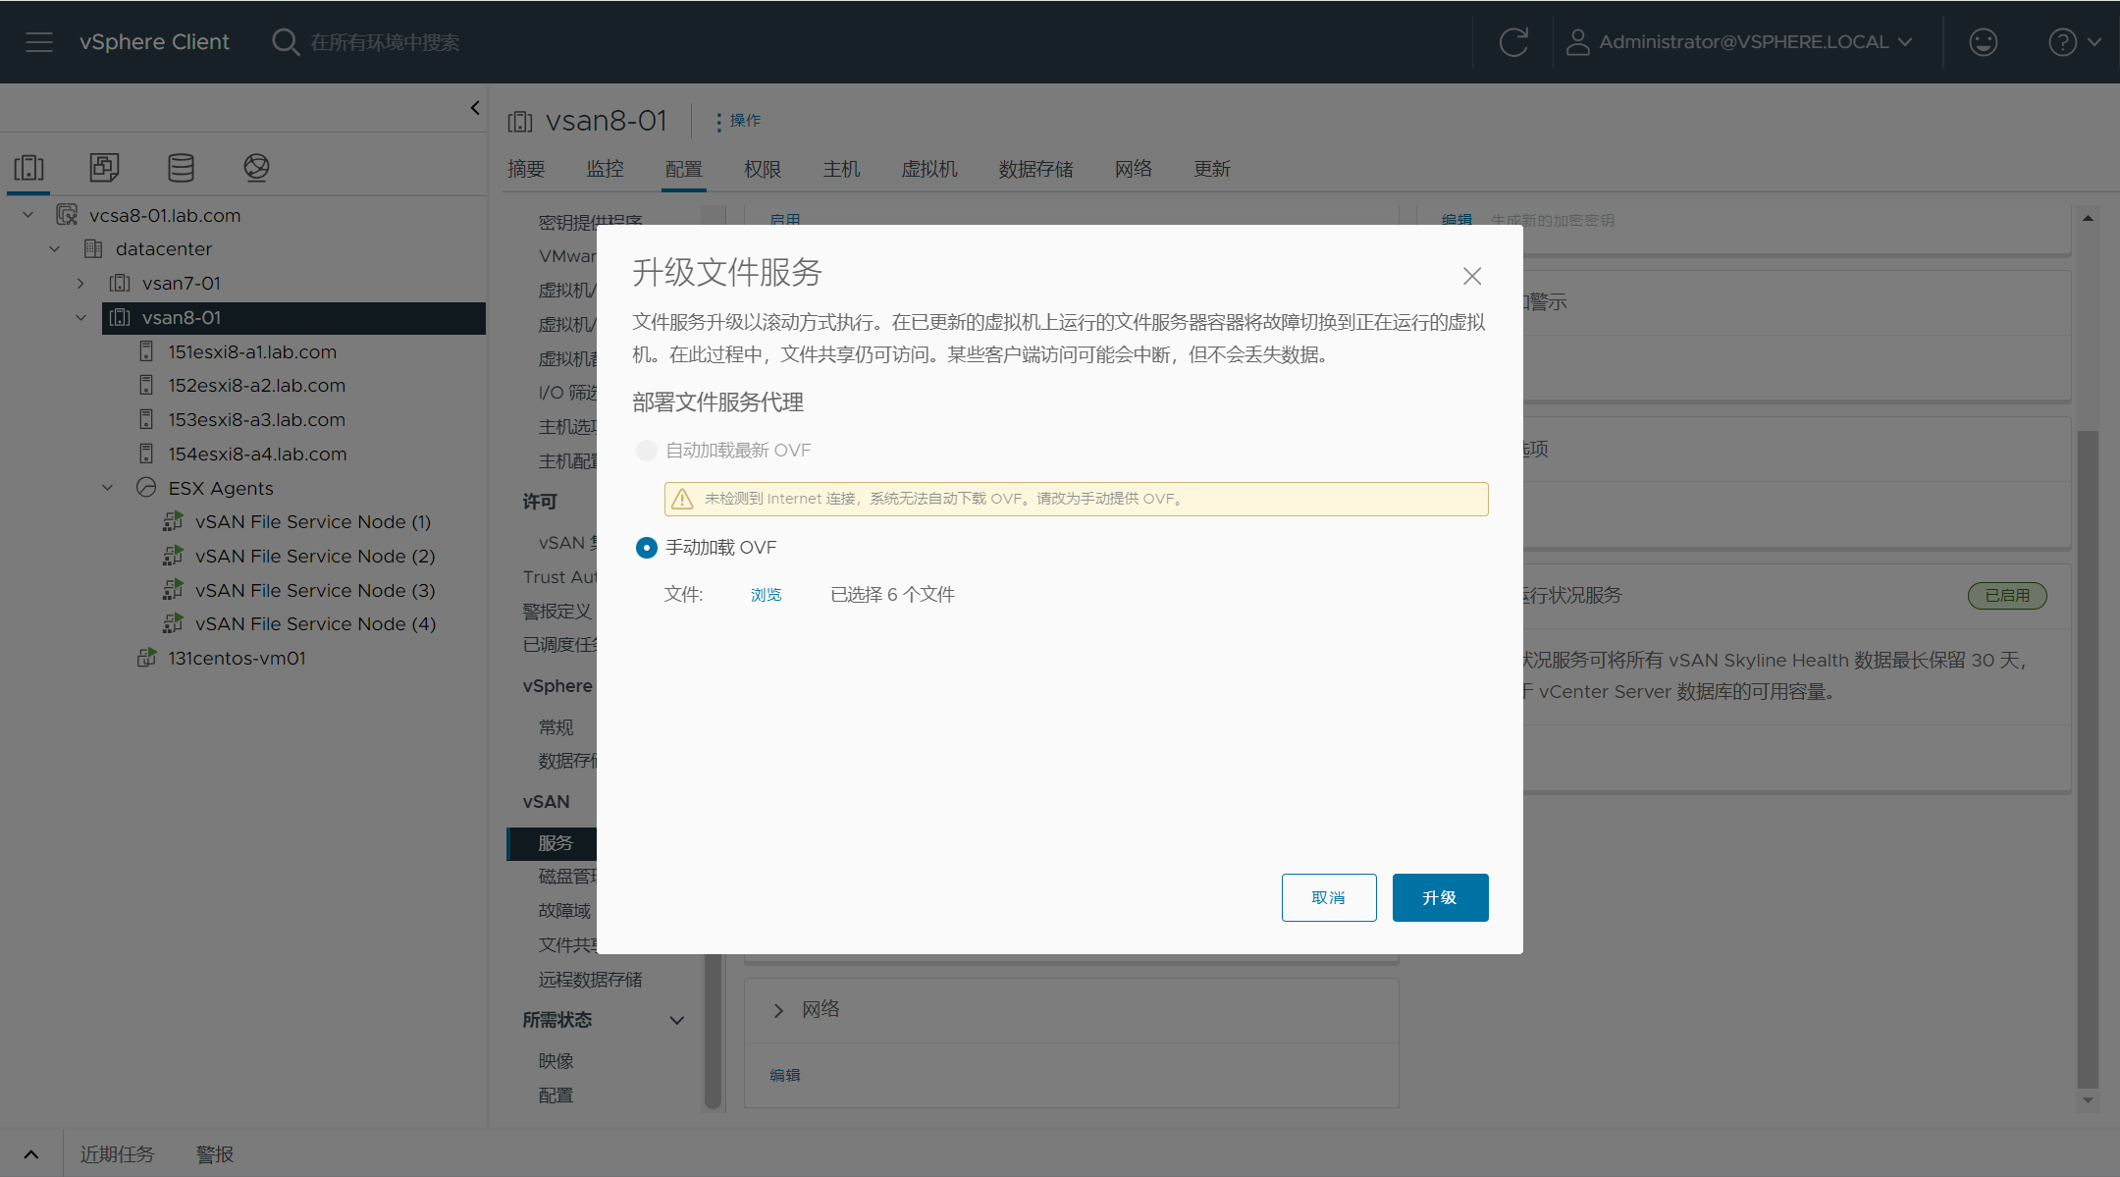Expand the vsan7-01 cluster node

click(x=80, y=283)
